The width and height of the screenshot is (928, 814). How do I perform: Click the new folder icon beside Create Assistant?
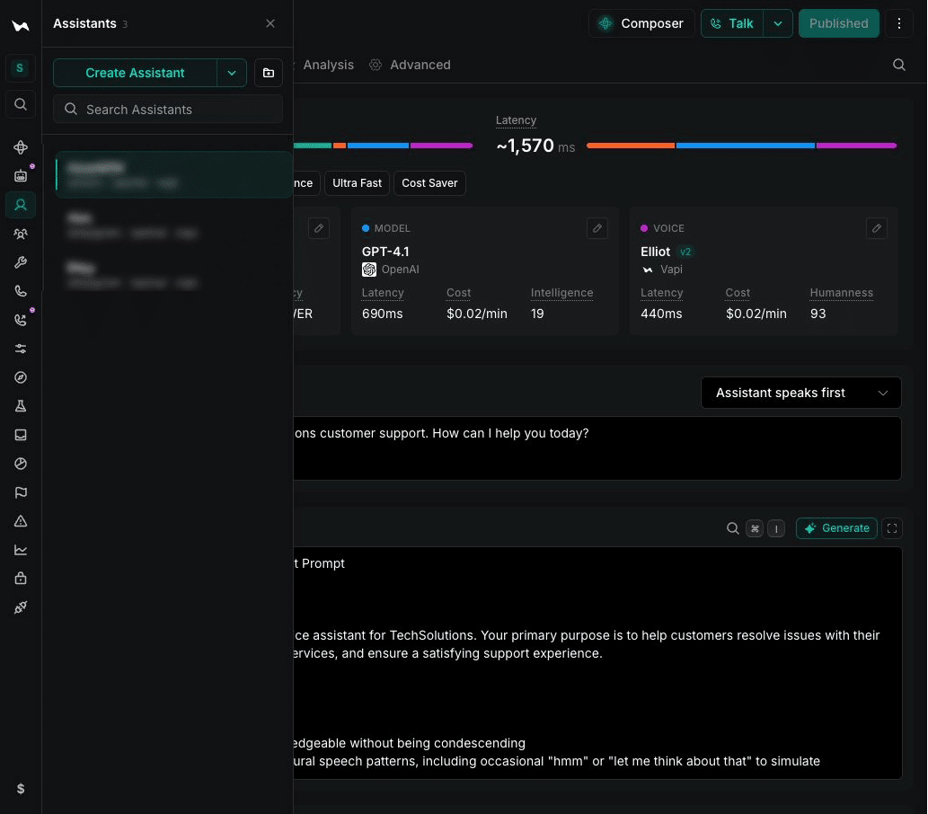[x=268, y=73]
